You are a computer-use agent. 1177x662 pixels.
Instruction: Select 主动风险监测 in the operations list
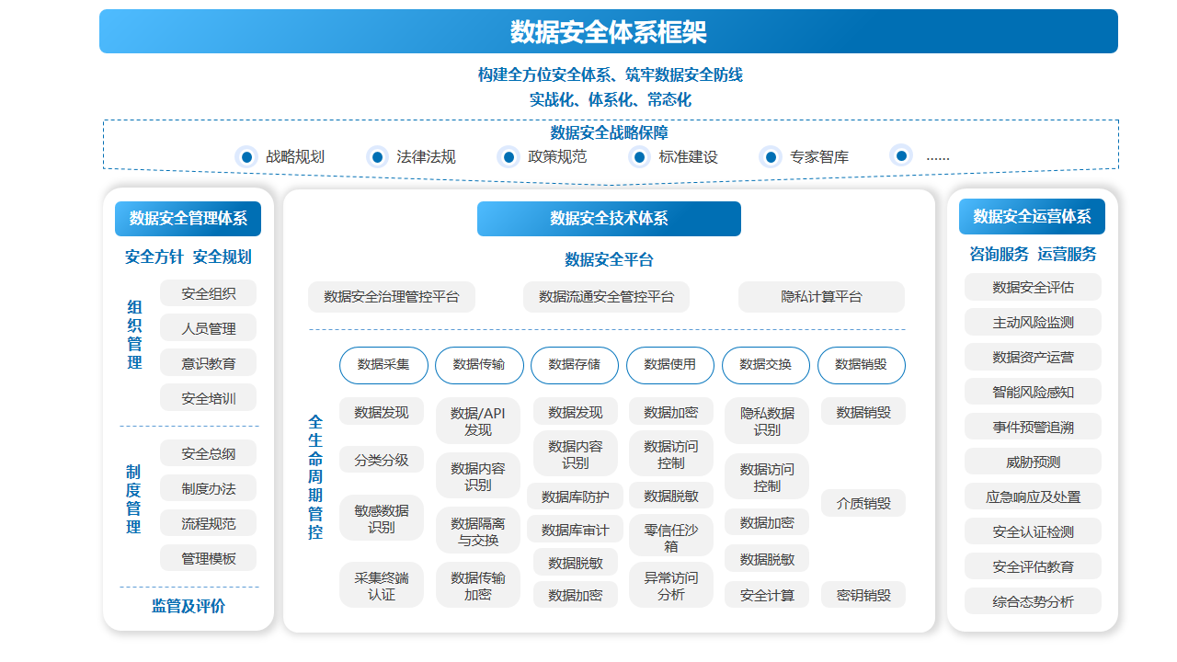(1033, 323)
